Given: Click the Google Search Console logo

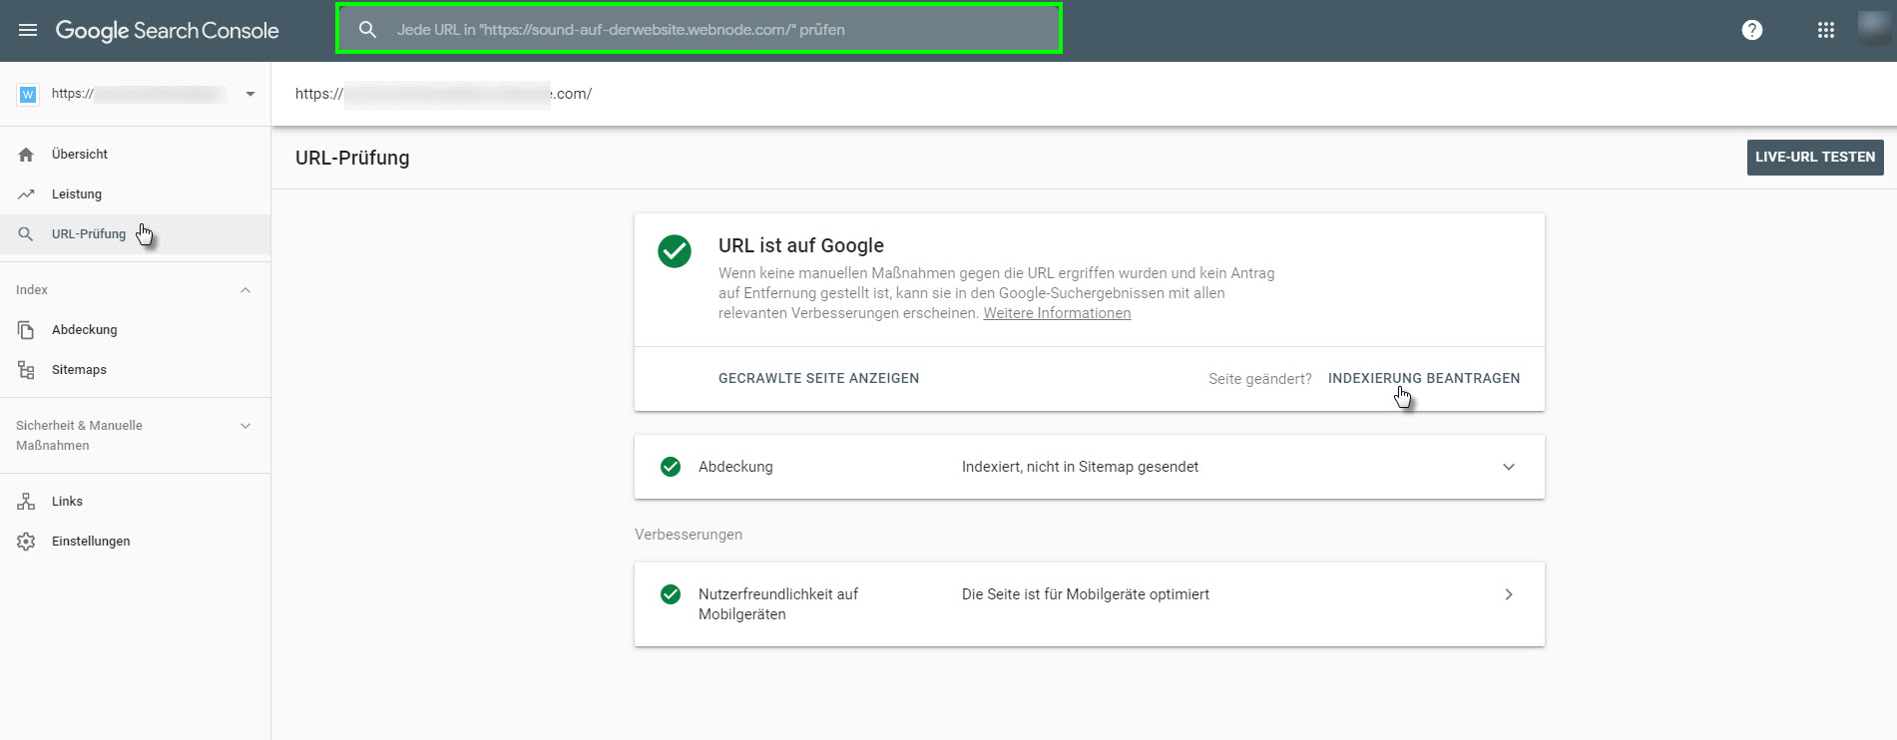Looking at the screenshot, I should [x=167, y=30].
